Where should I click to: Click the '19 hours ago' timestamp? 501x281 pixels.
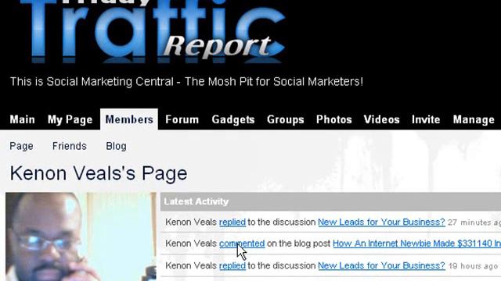pyautogui.click(x=473, y=265)
